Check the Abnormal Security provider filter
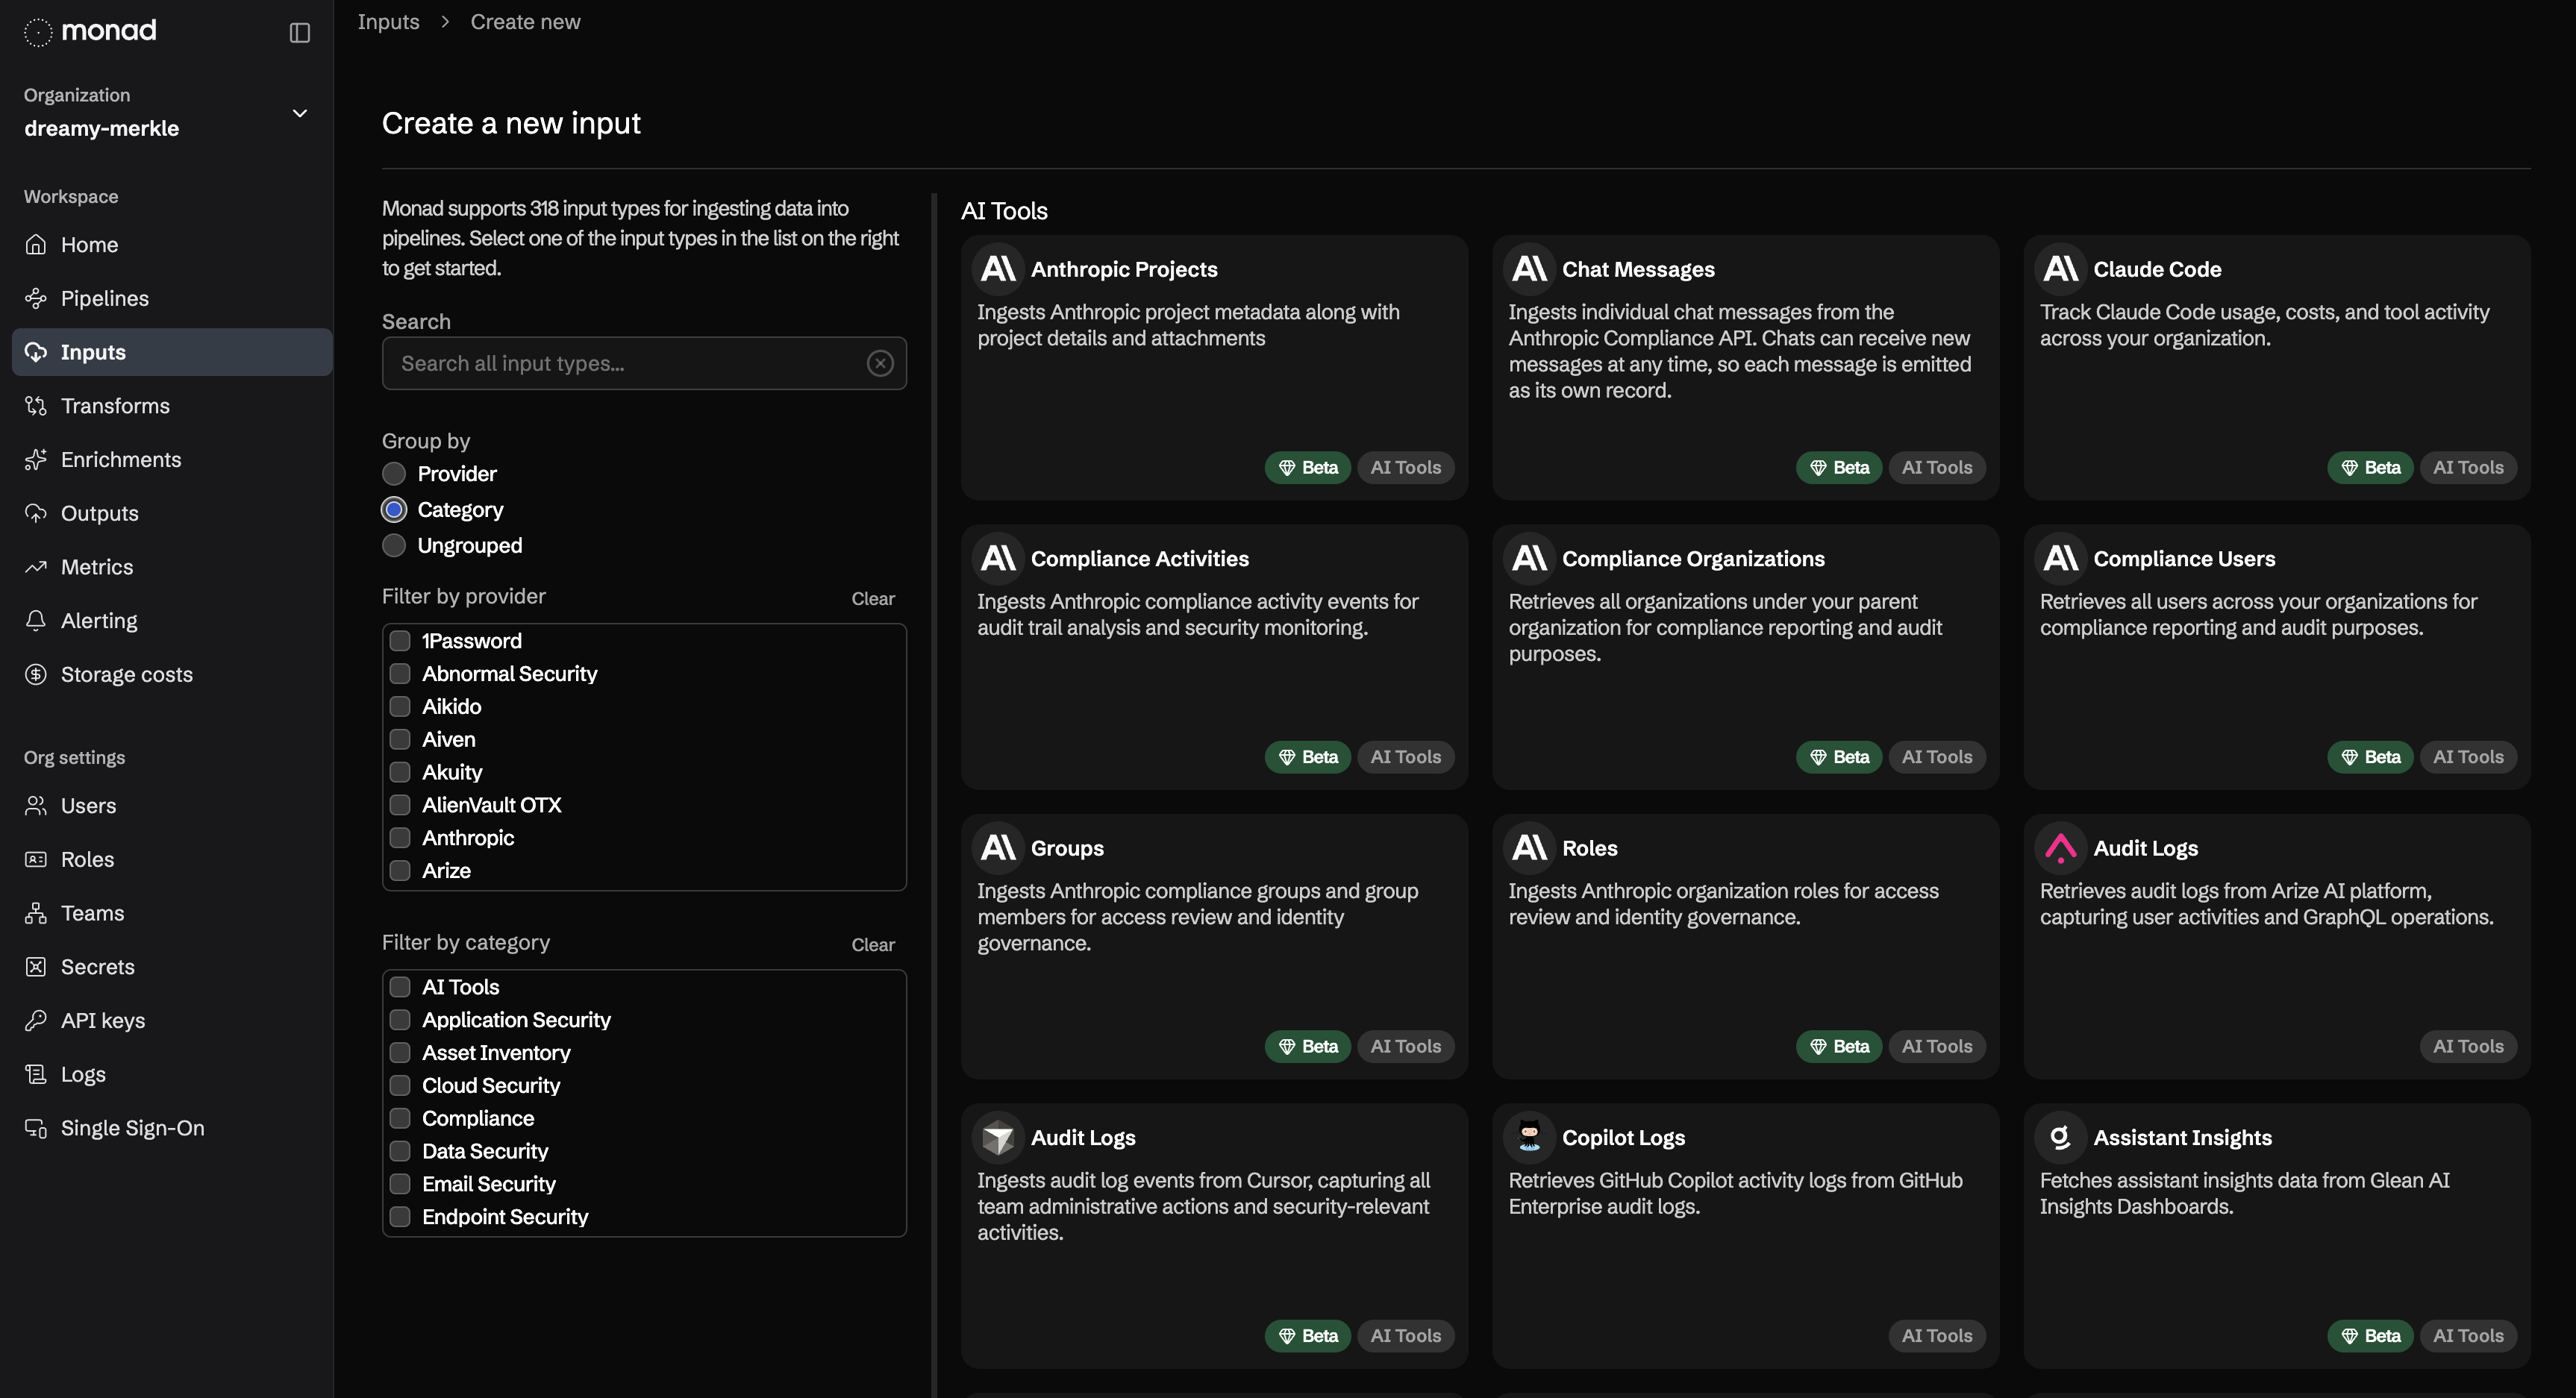2576x1398 pixels. coord(400,673)
